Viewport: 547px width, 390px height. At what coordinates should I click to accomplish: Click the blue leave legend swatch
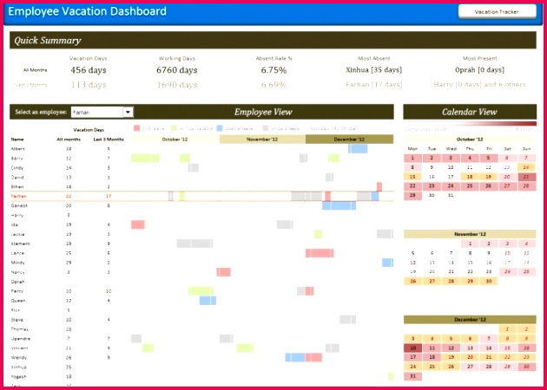click(x=220, y=128)
